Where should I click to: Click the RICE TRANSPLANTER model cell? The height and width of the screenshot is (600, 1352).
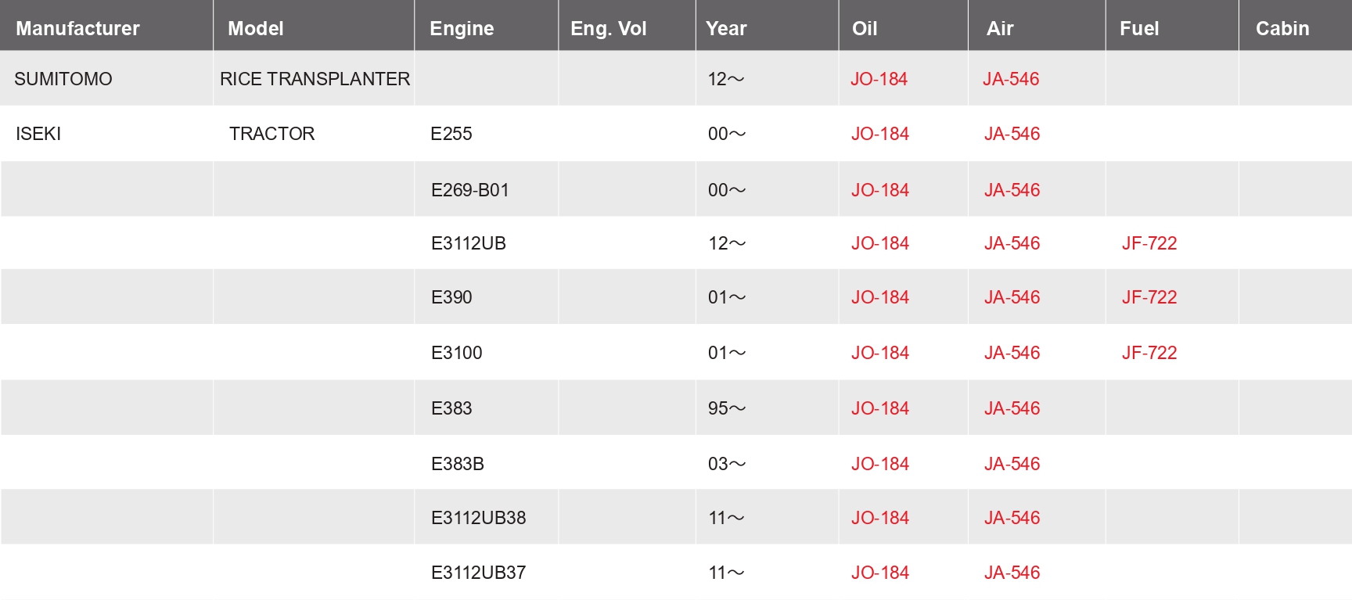[315, 79]
